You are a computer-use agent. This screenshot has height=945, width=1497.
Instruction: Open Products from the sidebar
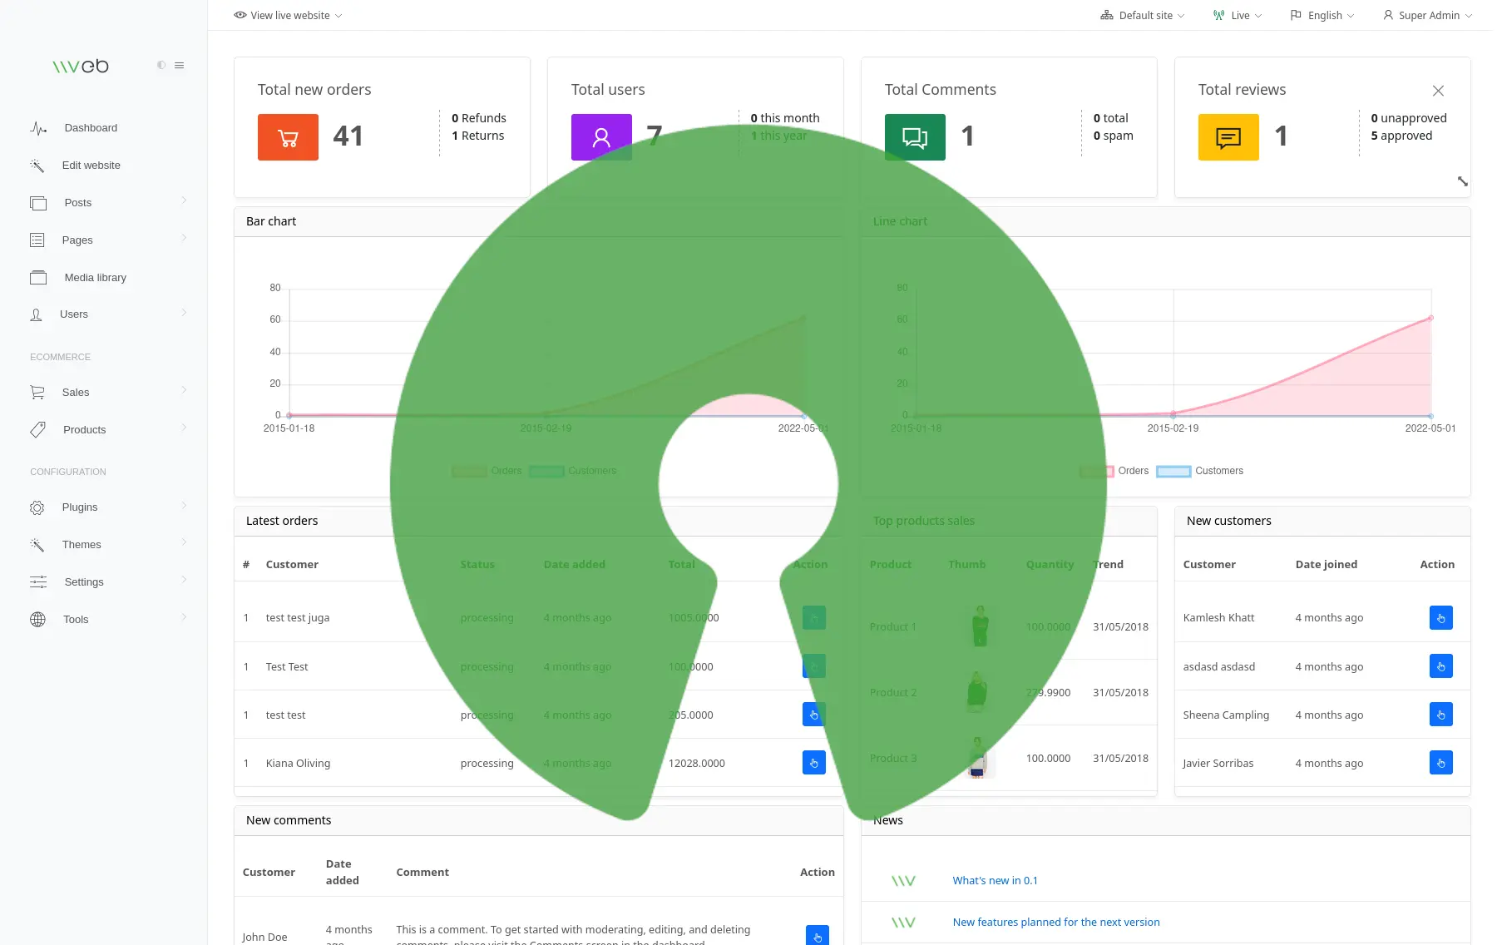click(x=84, y=429)
